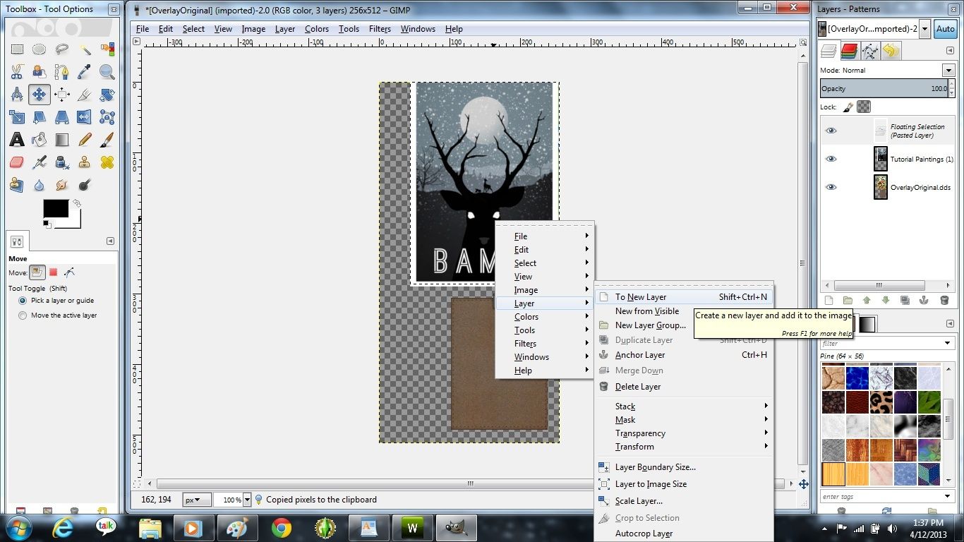Choose To New Layer menu entry
This screenshot has height=542, width=964.
click(684, 297)
